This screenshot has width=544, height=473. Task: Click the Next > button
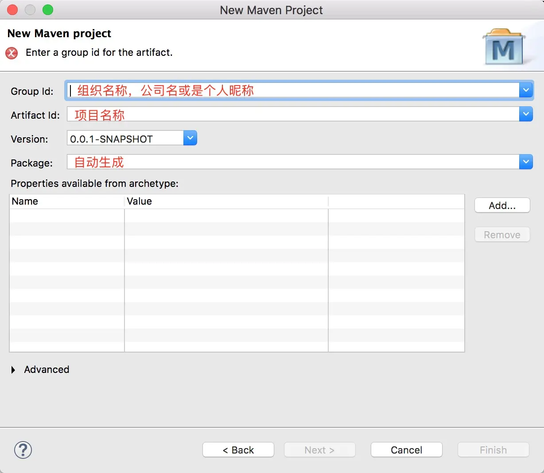click(320, 450)
